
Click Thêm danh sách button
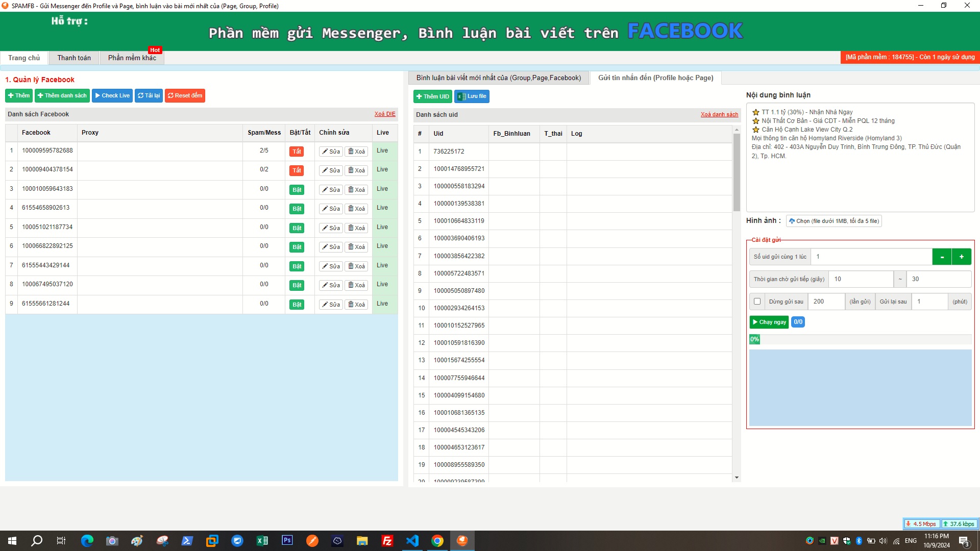click(x=62, y=95)
